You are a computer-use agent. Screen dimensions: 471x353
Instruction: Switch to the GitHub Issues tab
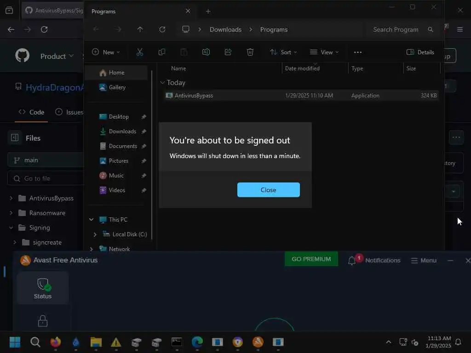click(x=69, y=112)
